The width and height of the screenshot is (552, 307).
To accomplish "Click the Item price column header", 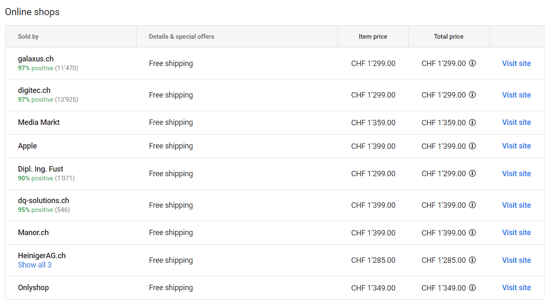I will (373, 37).
